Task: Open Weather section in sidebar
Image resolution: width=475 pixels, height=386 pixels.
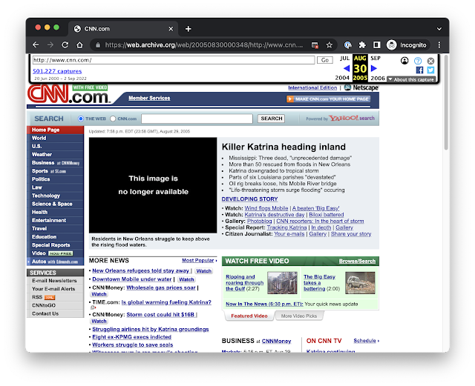Action: click(x=55, y=155)
